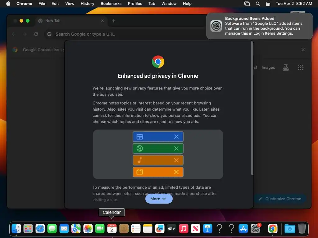Reload the page in Chrome
Image resolution: width=318 pixels, height=238 pixels.
[36, 34]
